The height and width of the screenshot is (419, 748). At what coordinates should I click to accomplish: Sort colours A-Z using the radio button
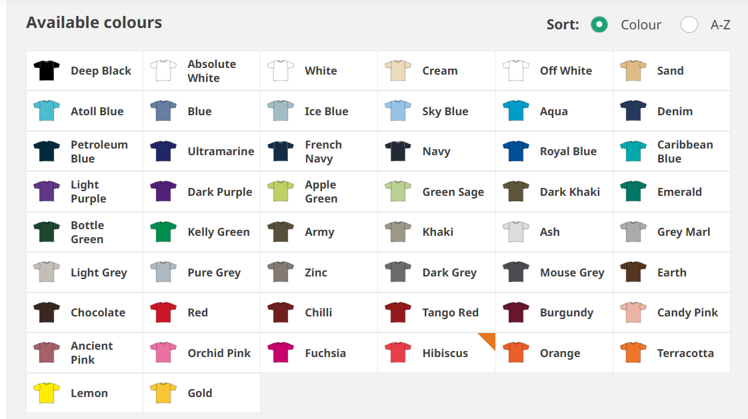pyautogui.click(x=689, y=25)
